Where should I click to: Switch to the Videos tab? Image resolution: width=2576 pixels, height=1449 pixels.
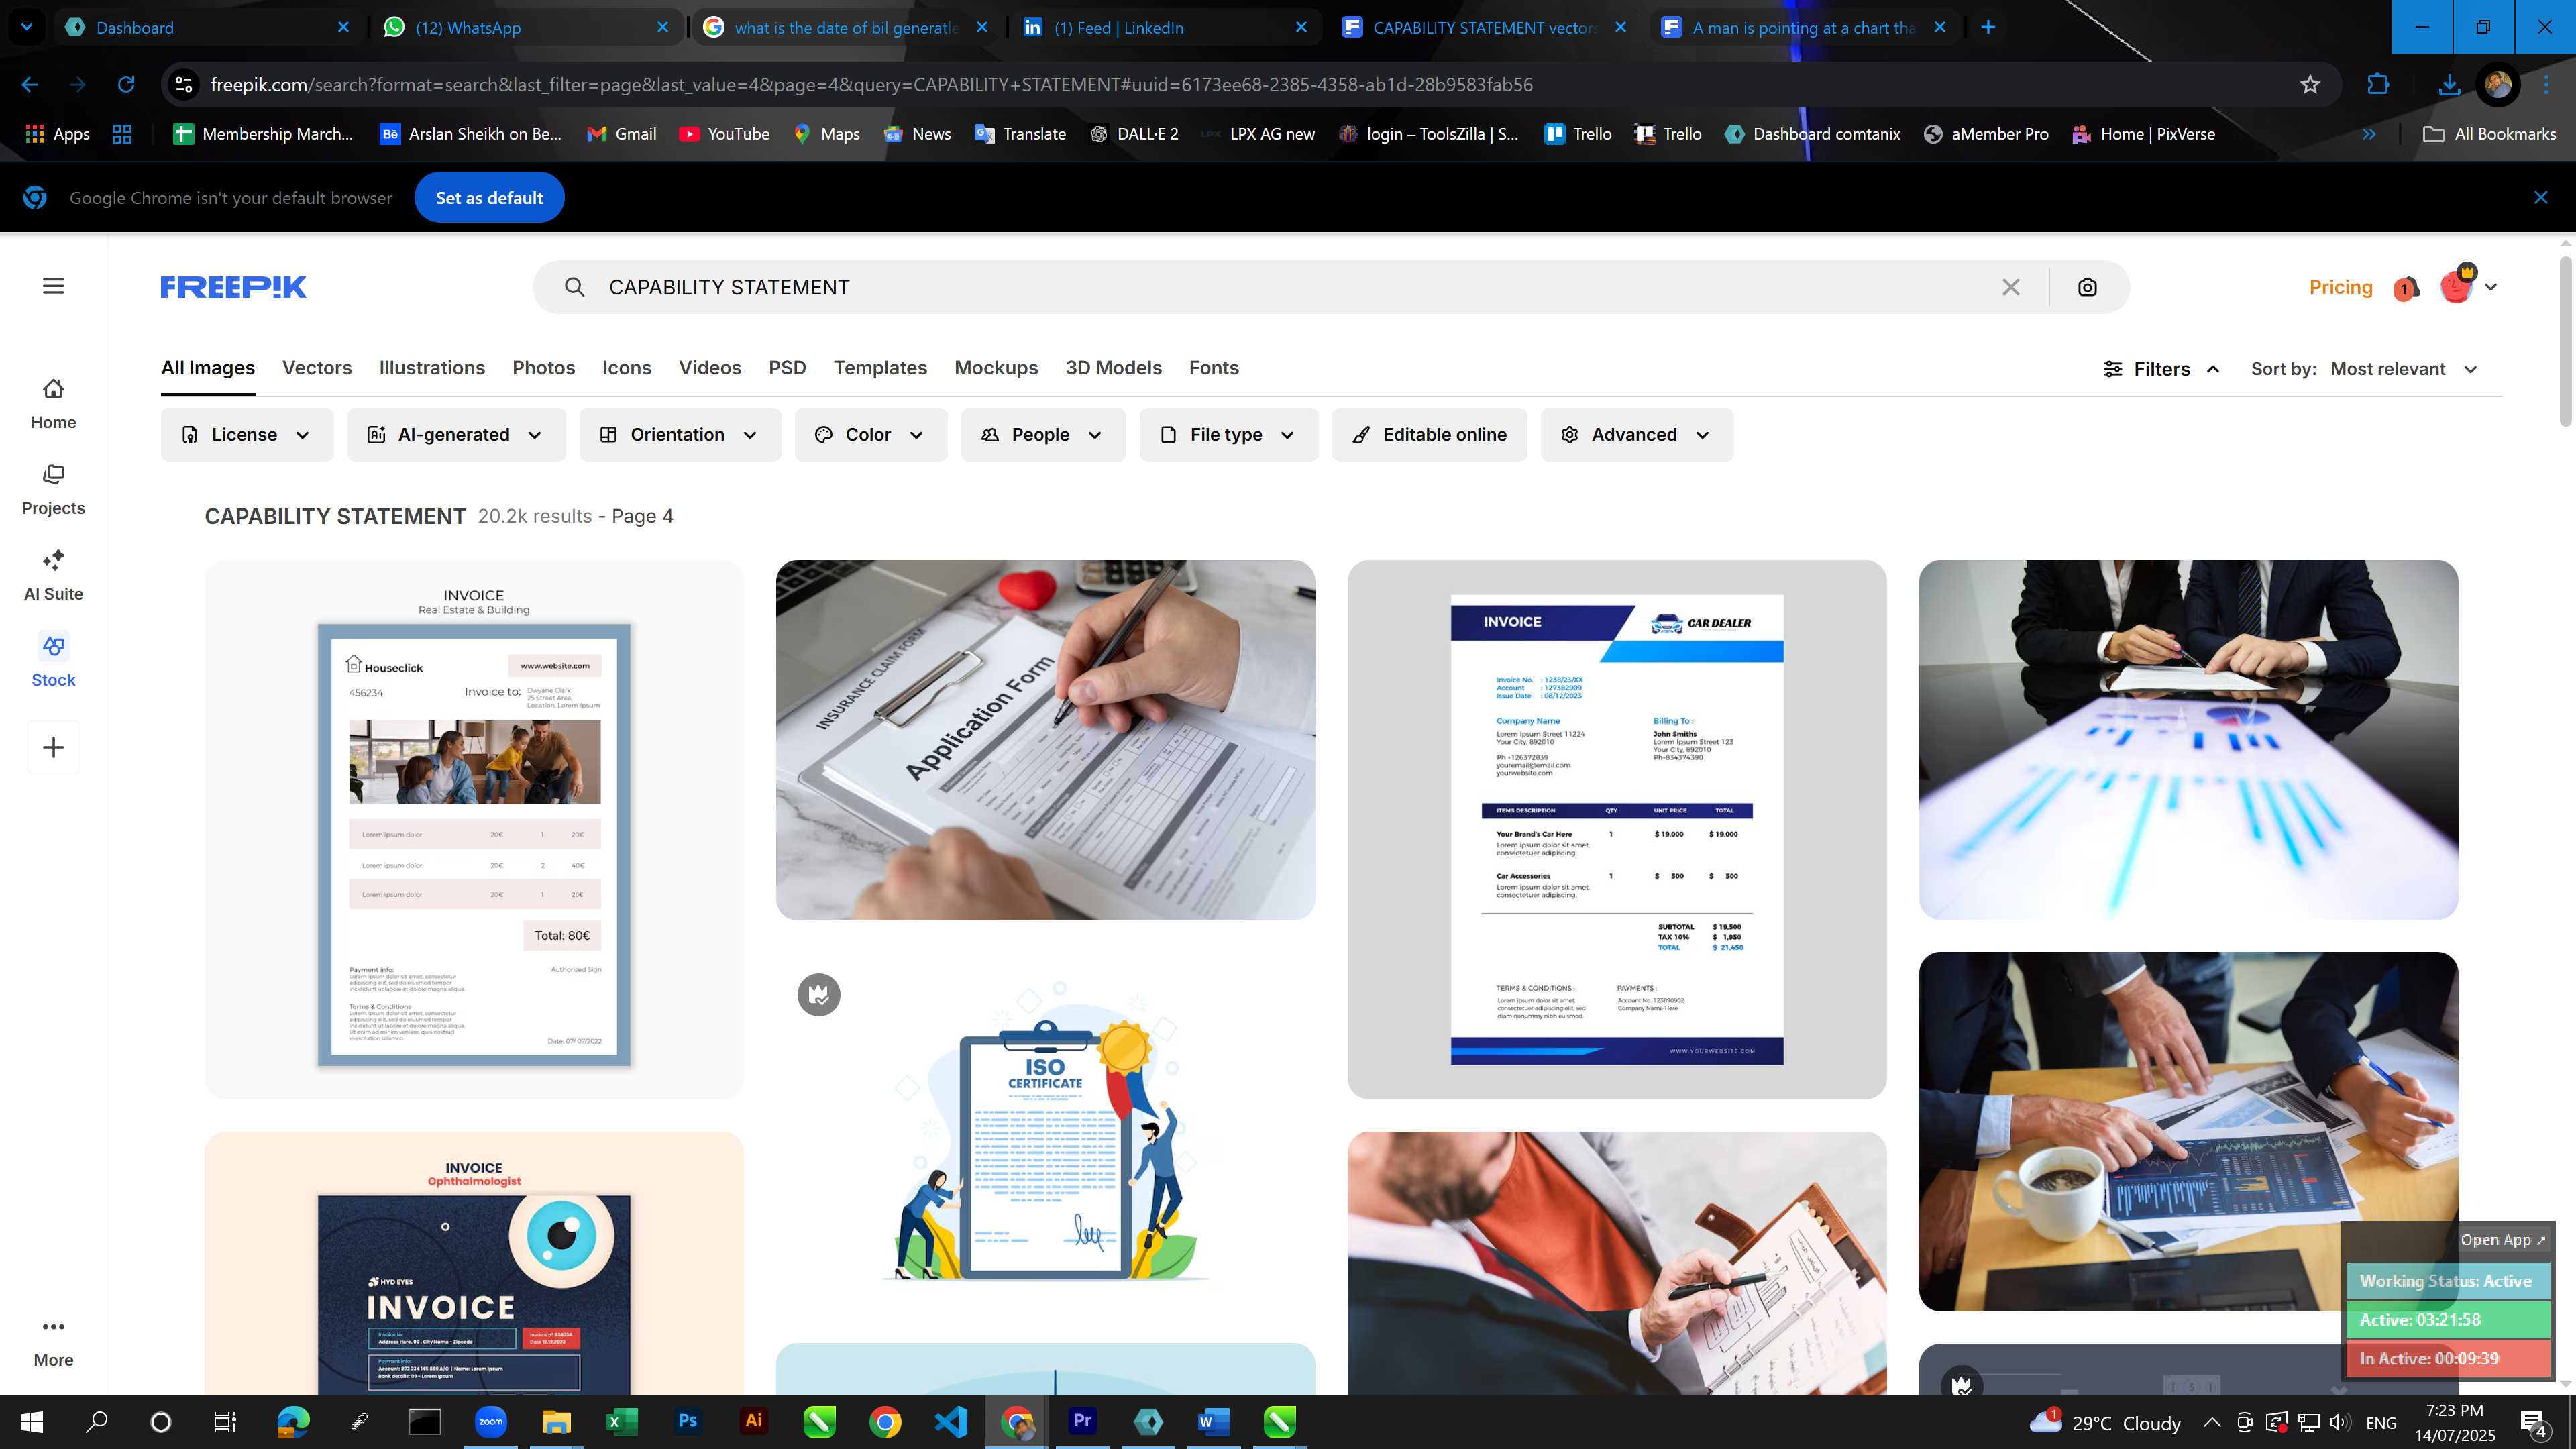[710, 368]
